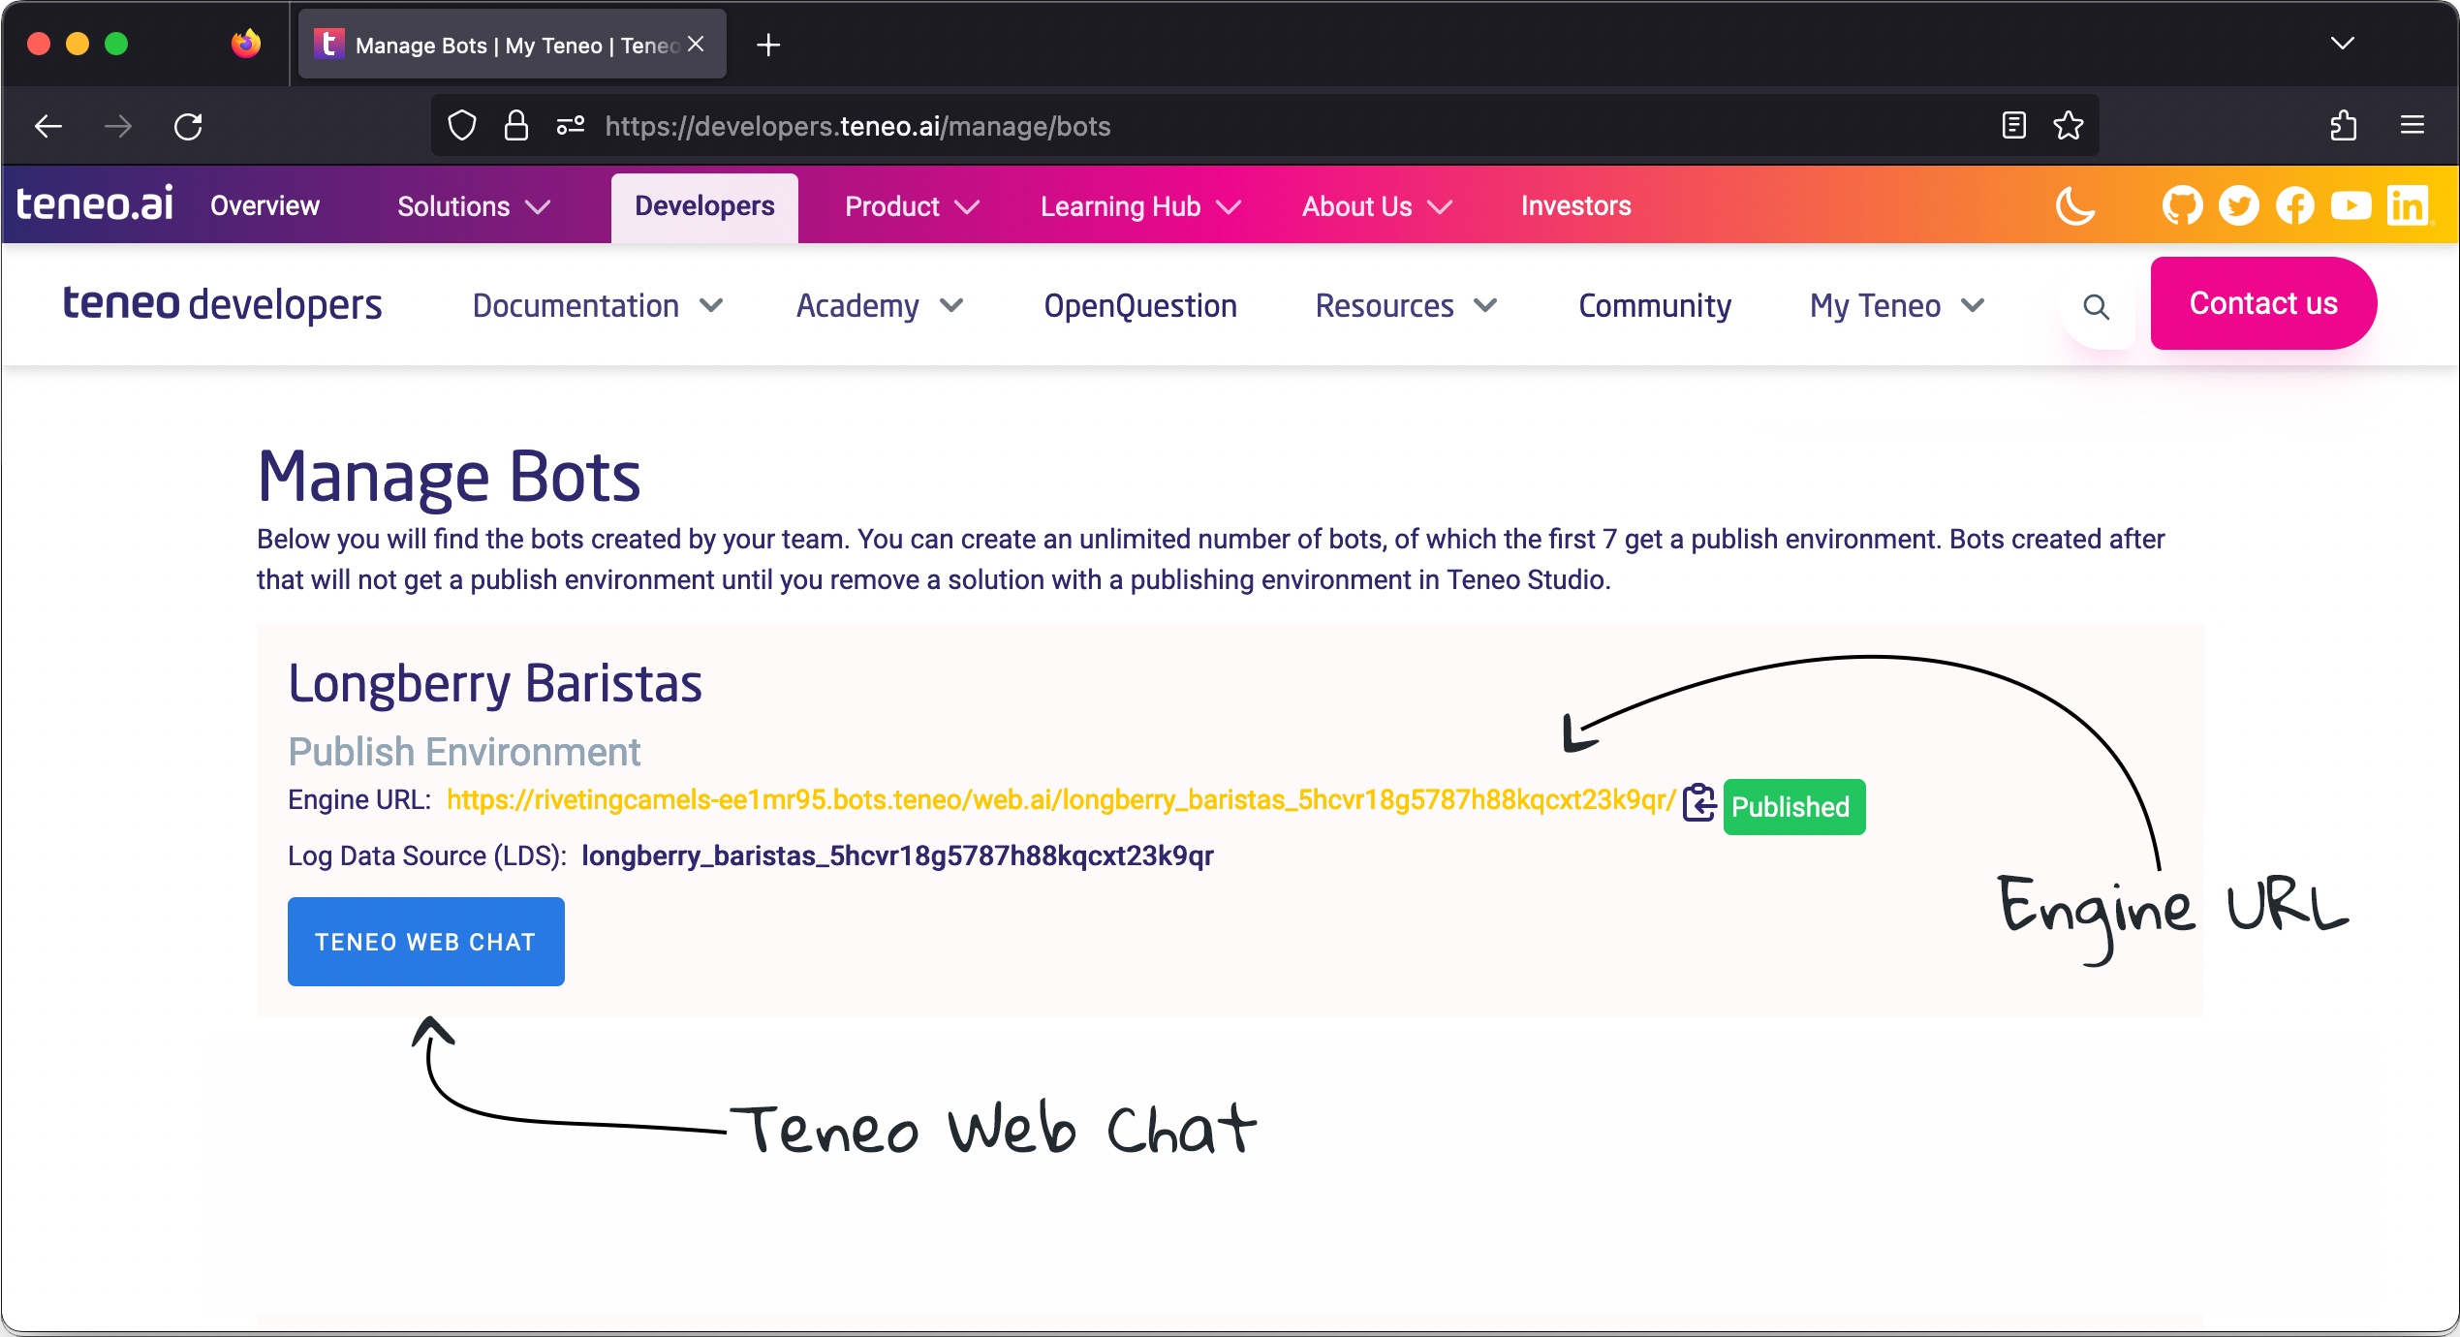Viewport: 2460px width, 1337px height.
Task: Open the Firefox hamburger menu
Action: [2413, 126]
